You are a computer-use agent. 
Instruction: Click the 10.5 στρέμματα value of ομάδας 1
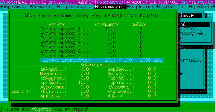110,29
